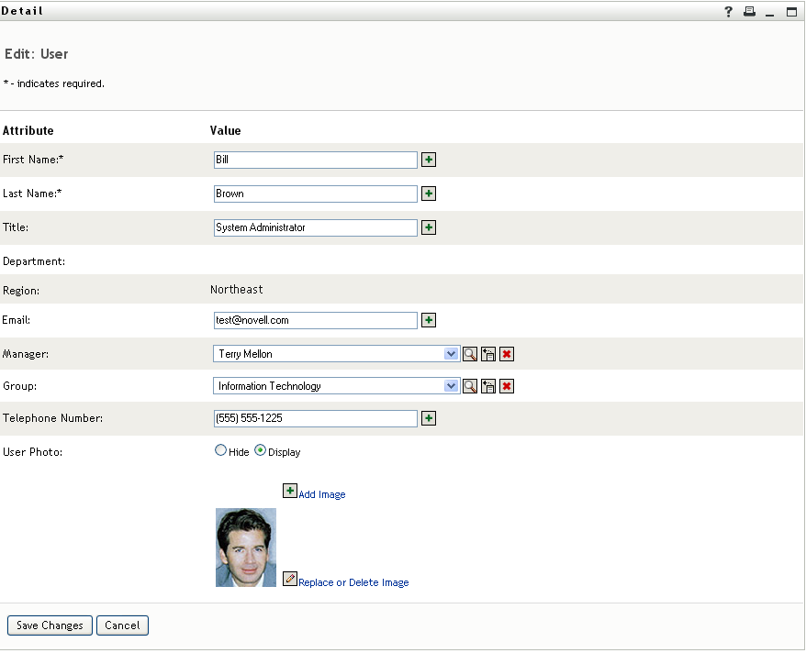The height and width of the screenshot is (664, 806).
Task: Select the Display radio for User Photo
Action: click(261, 450)
